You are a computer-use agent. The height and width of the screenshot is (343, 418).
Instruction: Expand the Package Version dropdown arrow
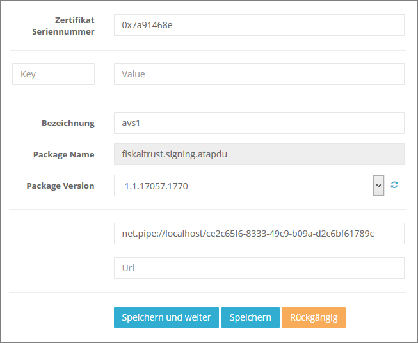pyautogui.click(x=378, y=186)
